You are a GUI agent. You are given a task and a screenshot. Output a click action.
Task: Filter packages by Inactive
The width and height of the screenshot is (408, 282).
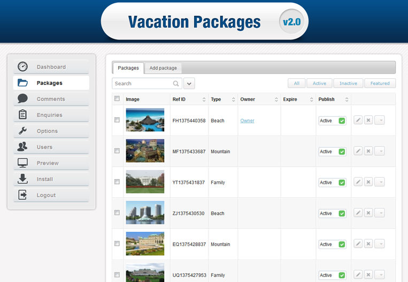[x=348, y=83]
